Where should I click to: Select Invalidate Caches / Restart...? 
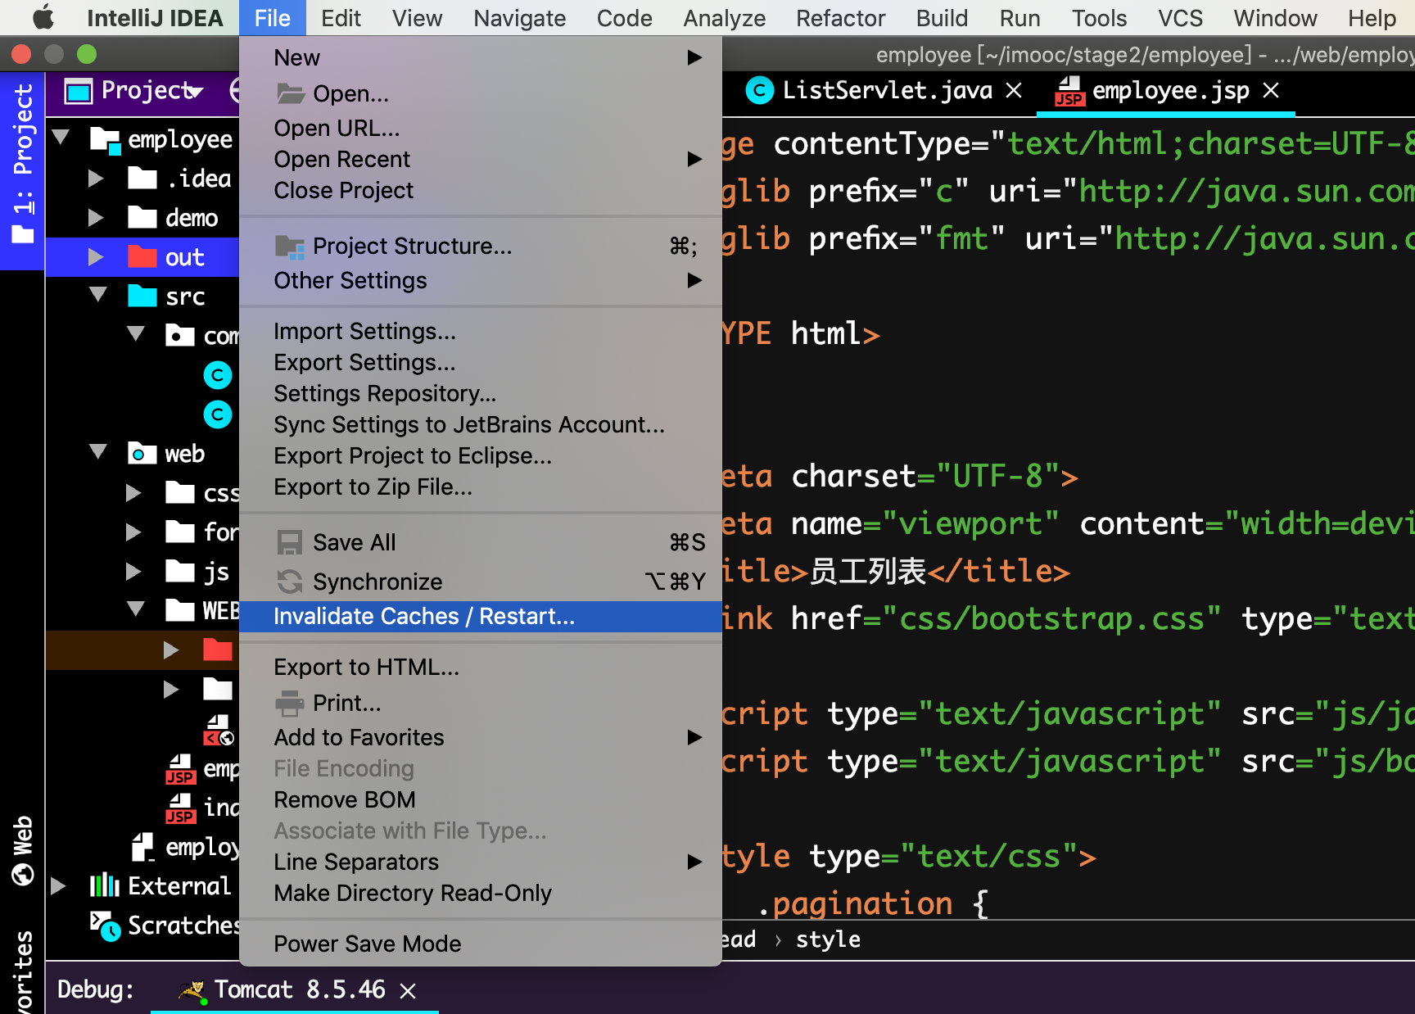coord(481,616)
